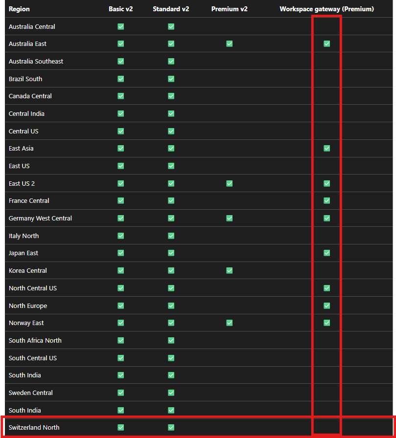
Task: Select the Sweden Central region name
Action: [31, 393]
